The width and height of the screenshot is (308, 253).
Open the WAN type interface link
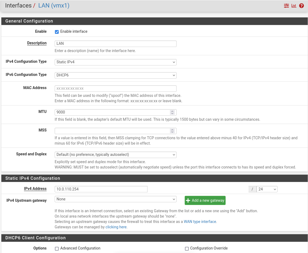coord(200,222)
